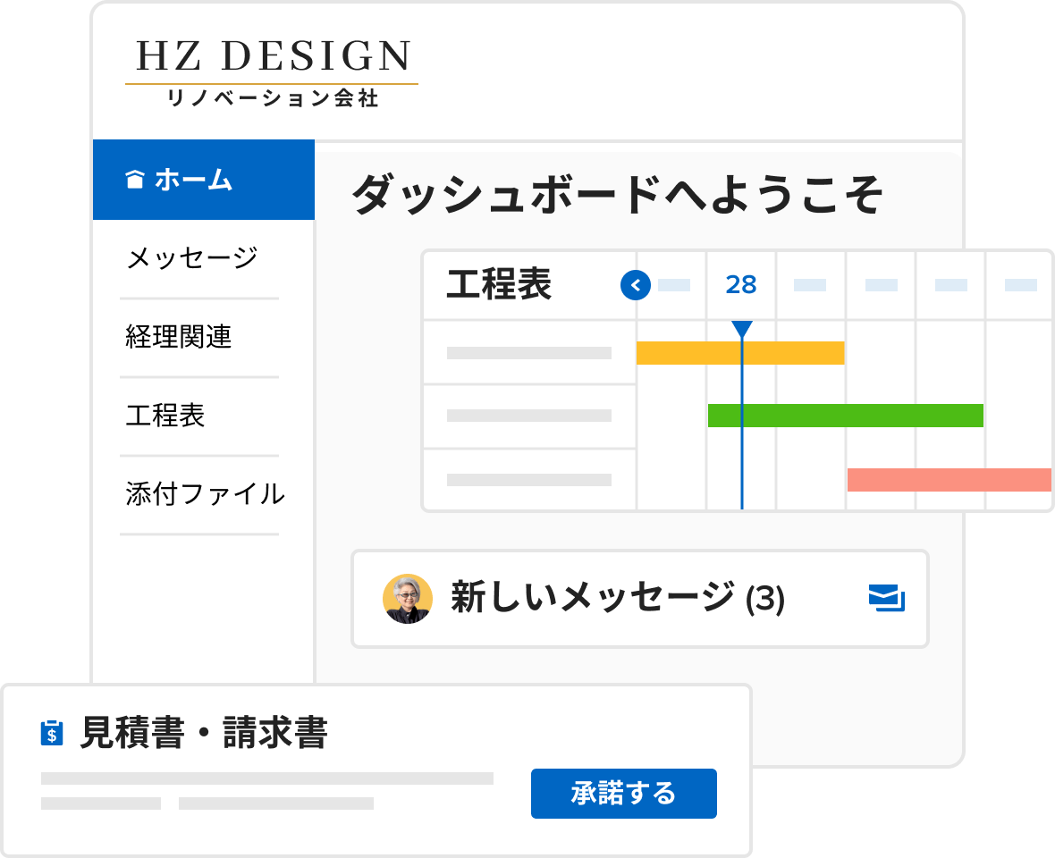Open the ホーム menu item
The height and width of the screenshot is (858, 1055).
pyautogui.click(x=204, y=180)
